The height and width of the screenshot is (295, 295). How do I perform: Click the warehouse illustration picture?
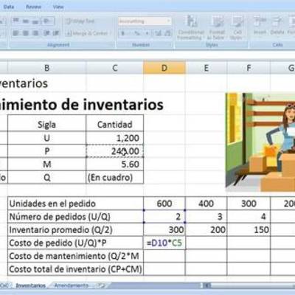click(260, 142)
